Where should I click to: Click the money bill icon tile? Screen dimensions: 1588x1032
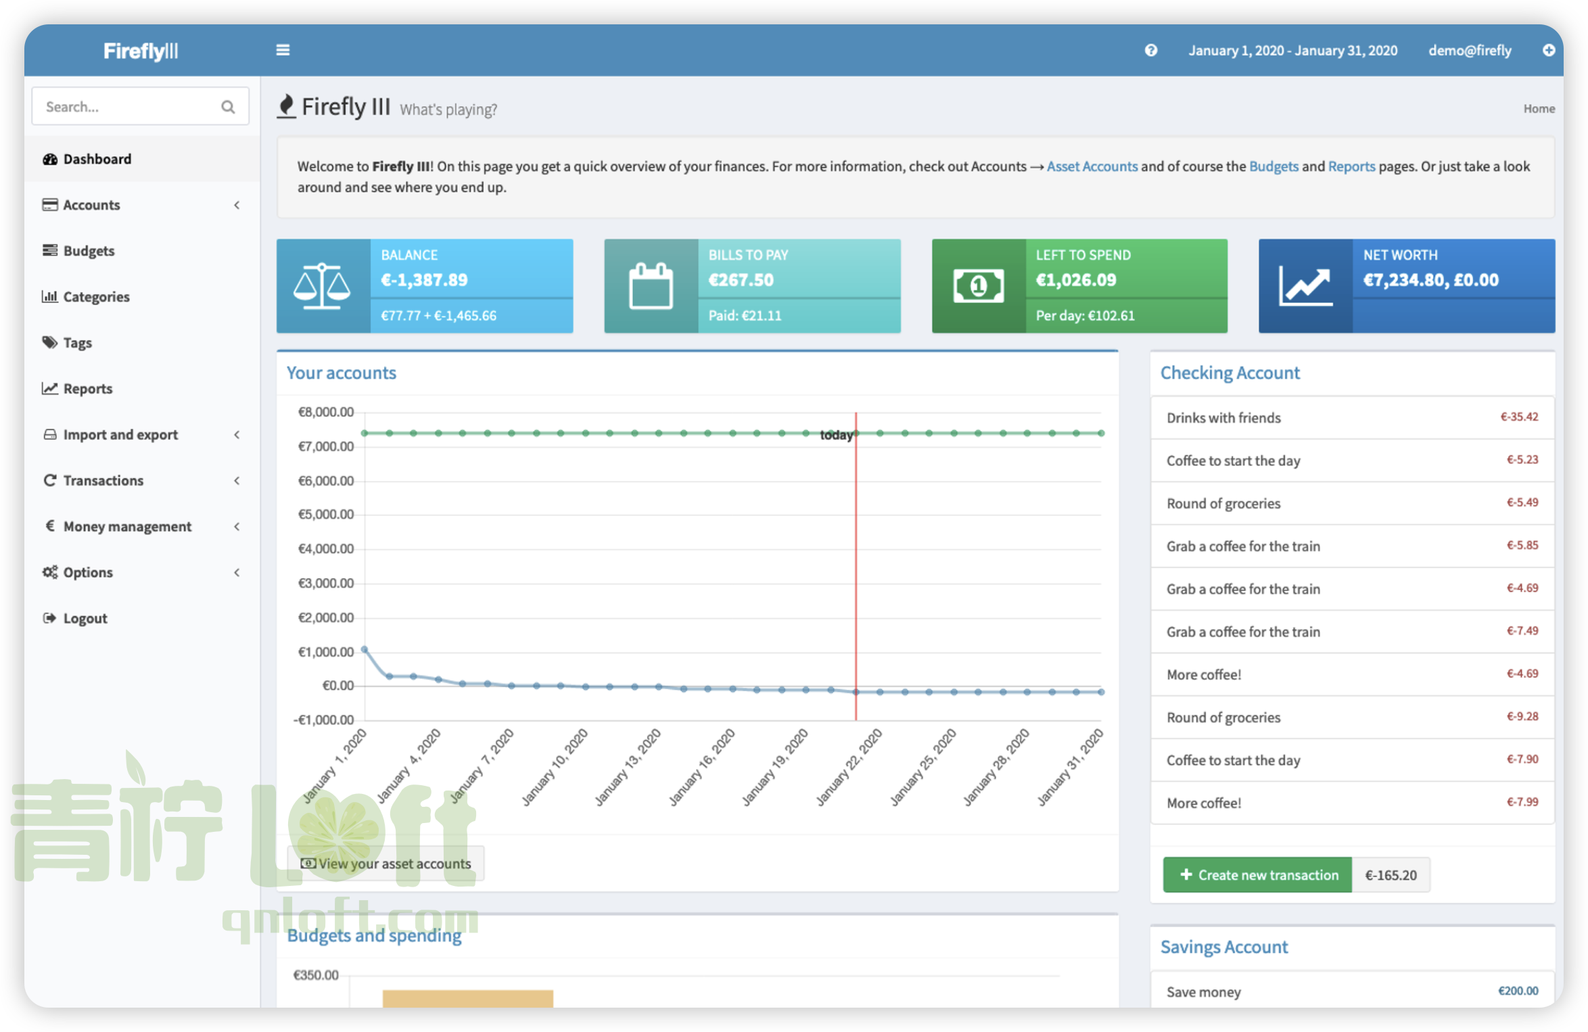click(x=978, y=286)
